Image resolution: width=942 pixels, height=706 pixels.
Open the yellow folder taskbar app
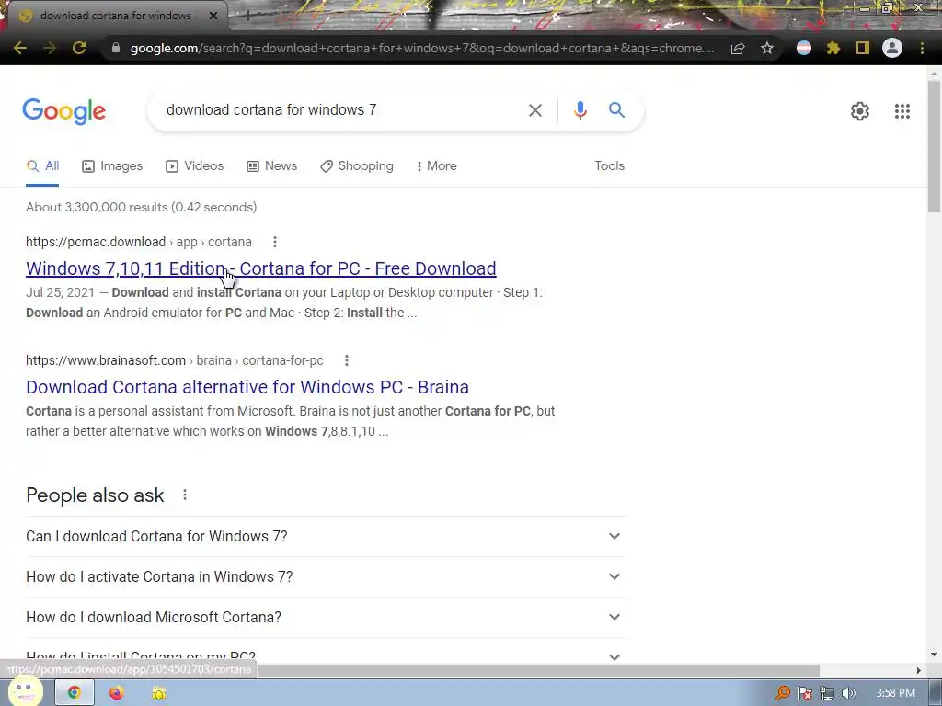pyautogui.click(x=158, y=693)
